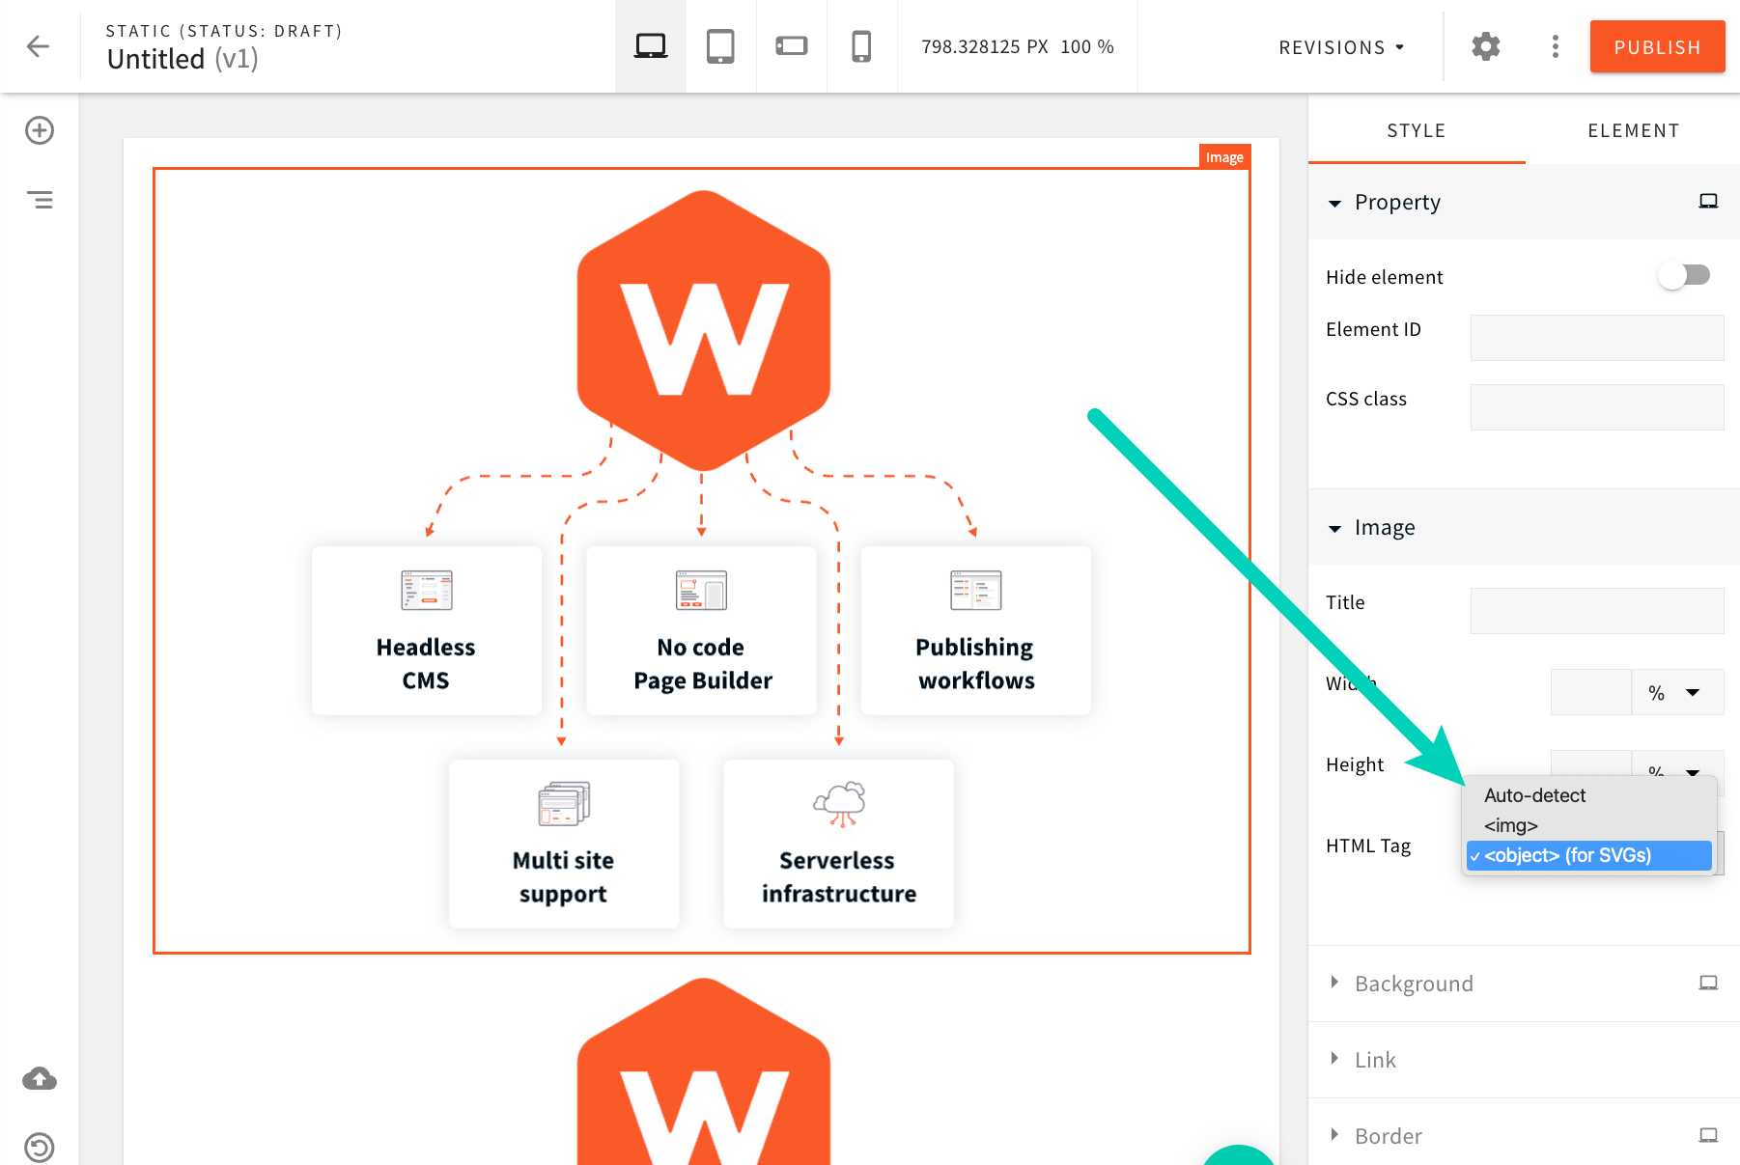Switch to tablet preview mode
1740x1165 pixels.
point(720,46)
